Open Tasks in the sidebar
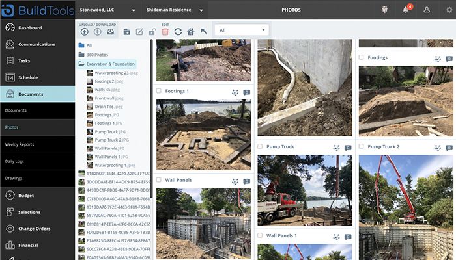The width and height of the screenshot is (456, 260). point(38,60)
